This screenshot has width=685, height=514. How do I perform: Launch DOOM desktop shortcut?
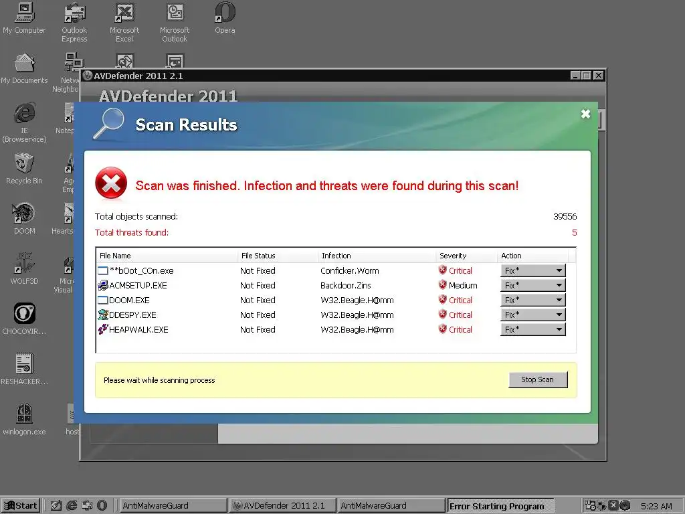pyautogui.click(x=24, y=219)
